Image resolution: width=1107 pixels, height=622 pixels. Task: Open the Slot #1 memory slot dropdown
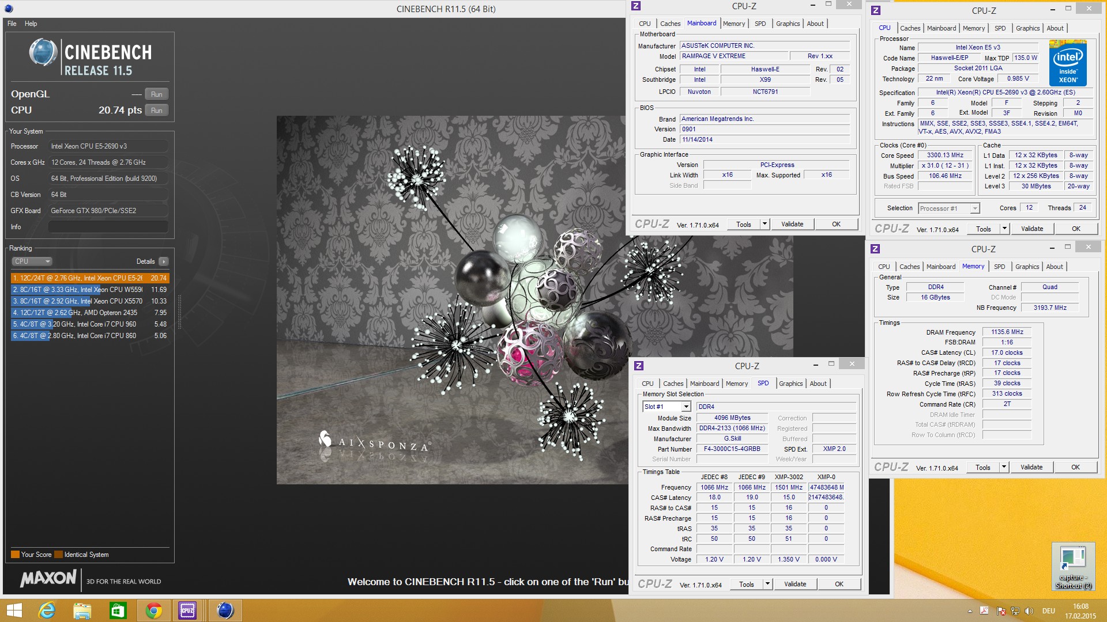click(x=667, y=407)
